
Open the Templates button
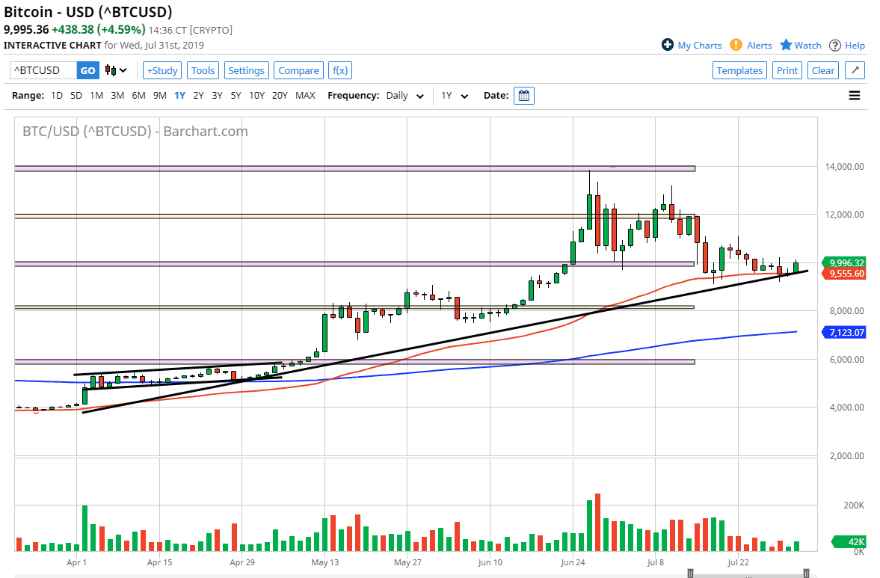pos(739,70)
